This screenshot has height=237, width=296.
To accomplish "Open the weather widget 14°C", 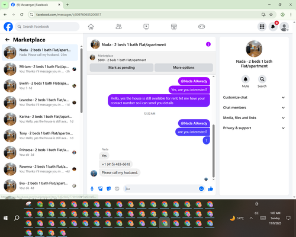I will point(237,218).
